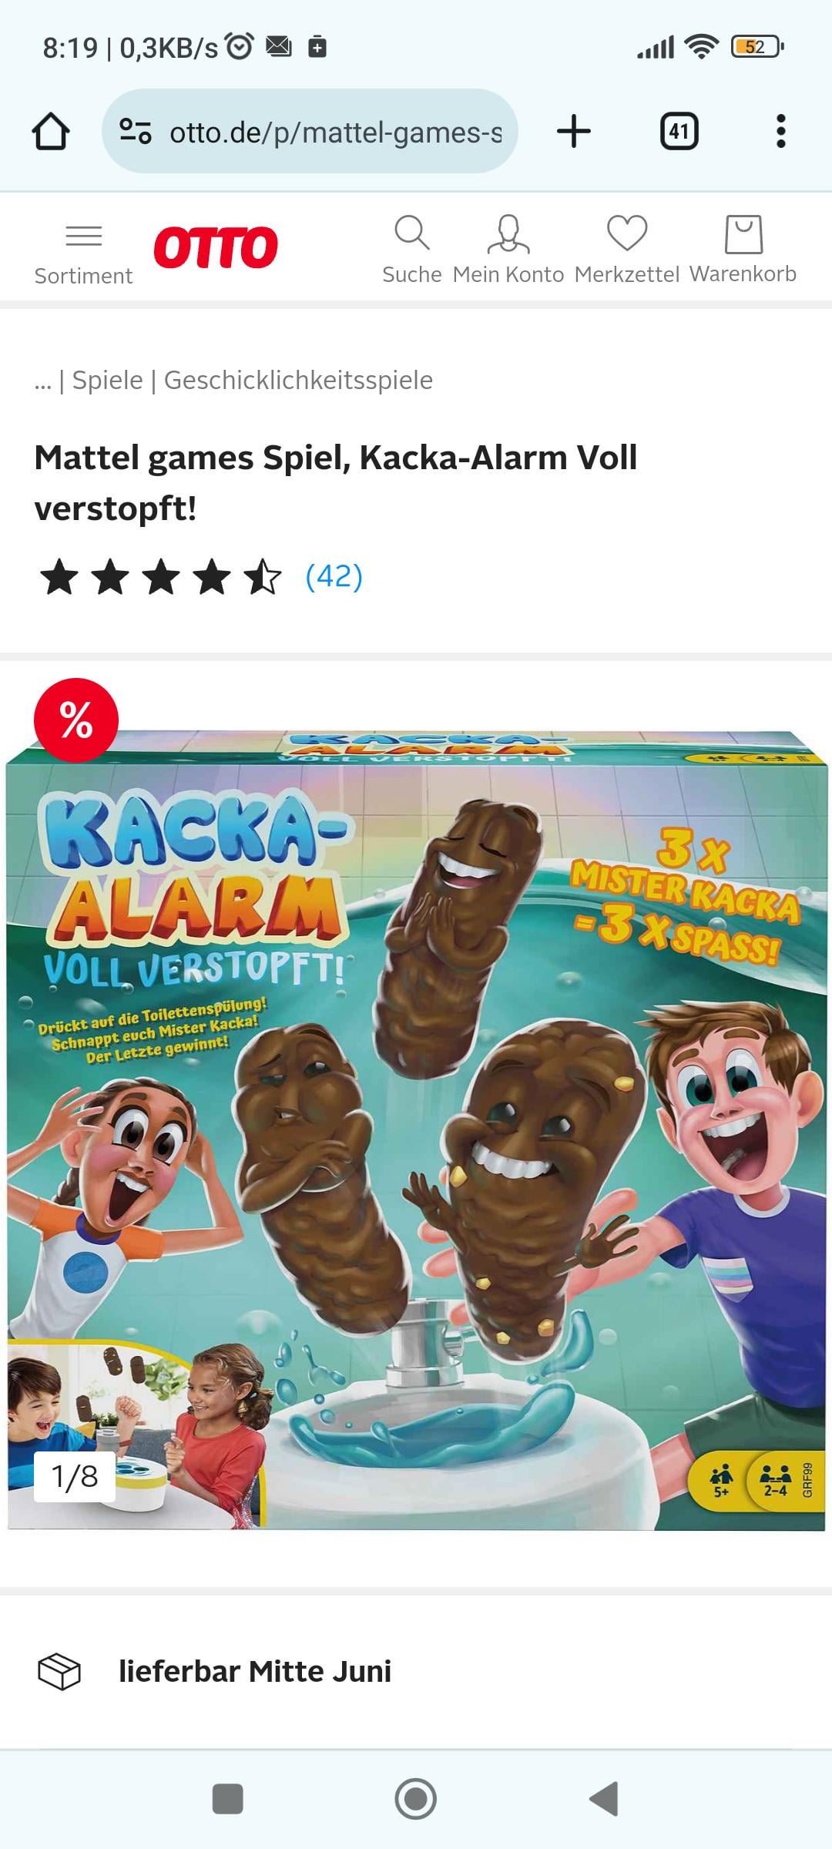Tap the browser home icon
The height and width of the screenshot is (1849, 832).
(x=51, y=132)
